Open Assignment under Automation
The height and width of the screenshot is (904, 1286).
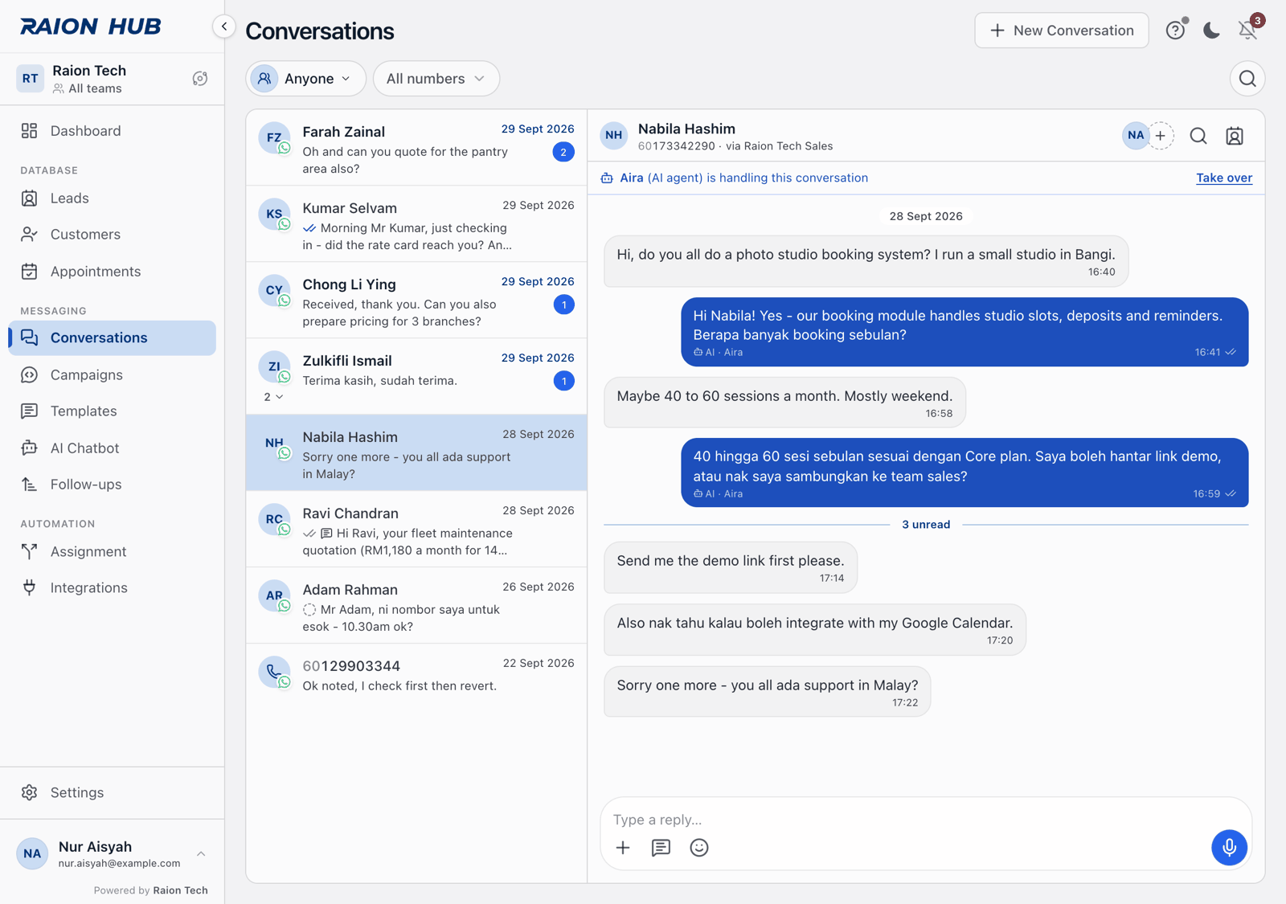pyautogui.click(x=113, y=552)
